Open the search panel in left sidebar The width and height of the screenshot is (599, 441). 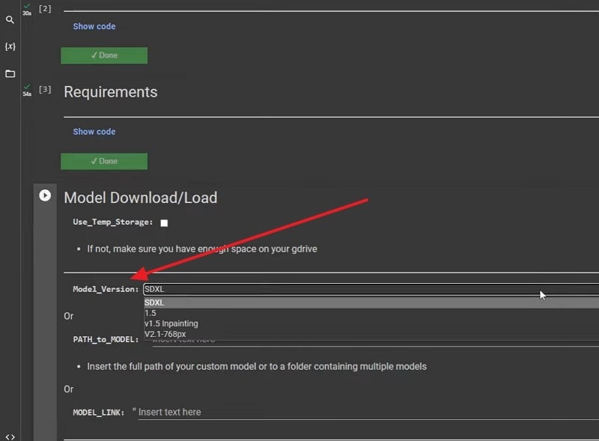pos(10,20)
